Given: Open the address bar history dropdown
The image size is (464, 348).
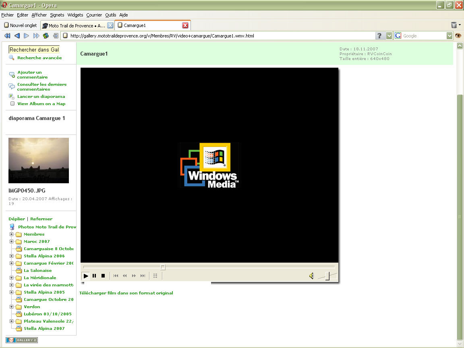Looking at the screenshot, I should pyautogui.click(x=389, y=36).
